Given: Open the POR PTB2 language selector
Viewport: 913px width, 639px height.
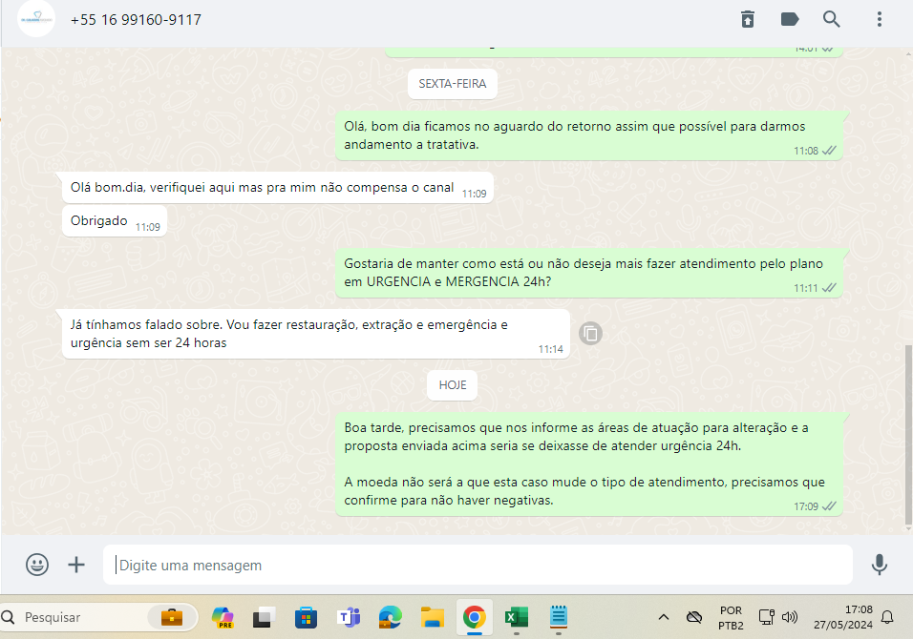Looking at the screenshot, I should click(x=731, y=617).
